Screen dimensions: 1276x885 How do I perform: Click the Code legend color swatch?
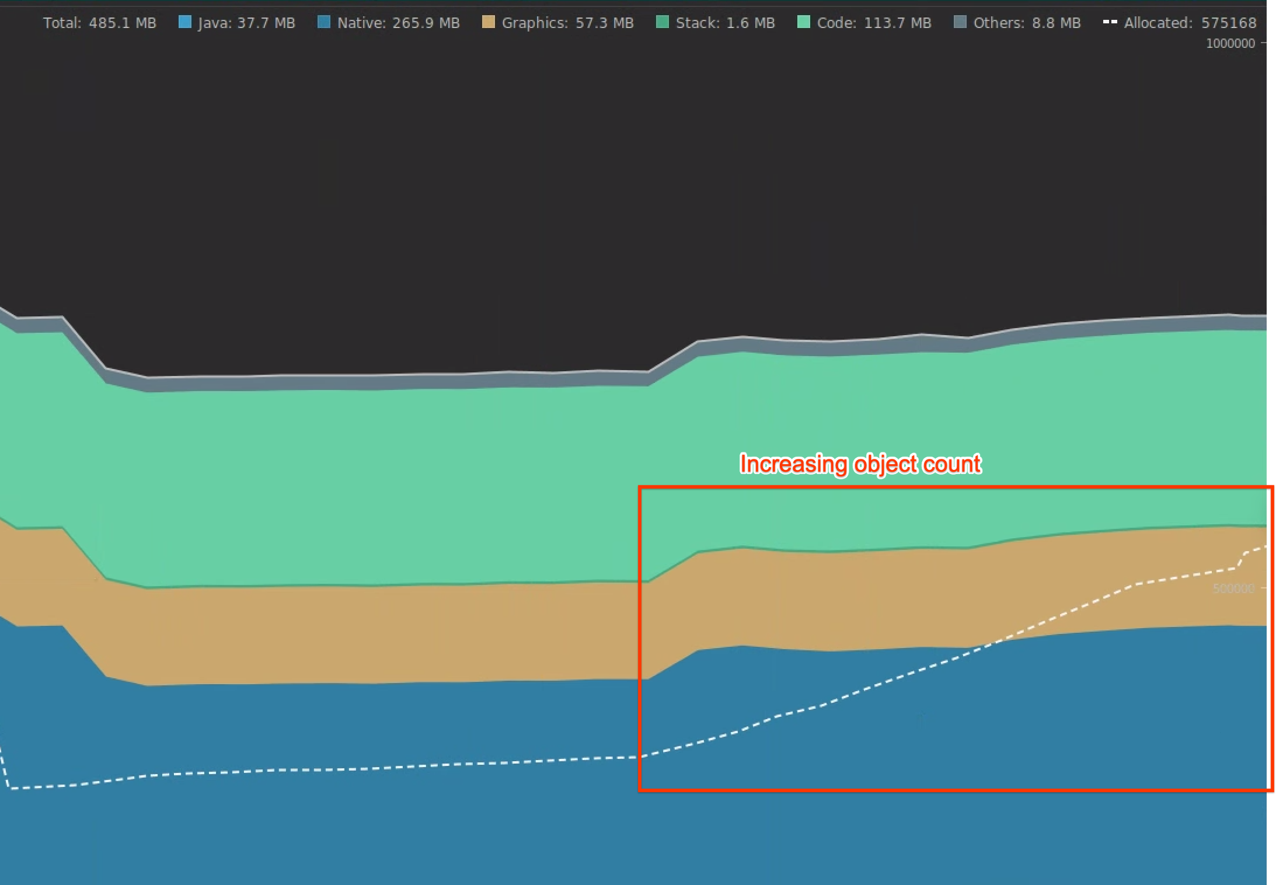pos(803,23)
